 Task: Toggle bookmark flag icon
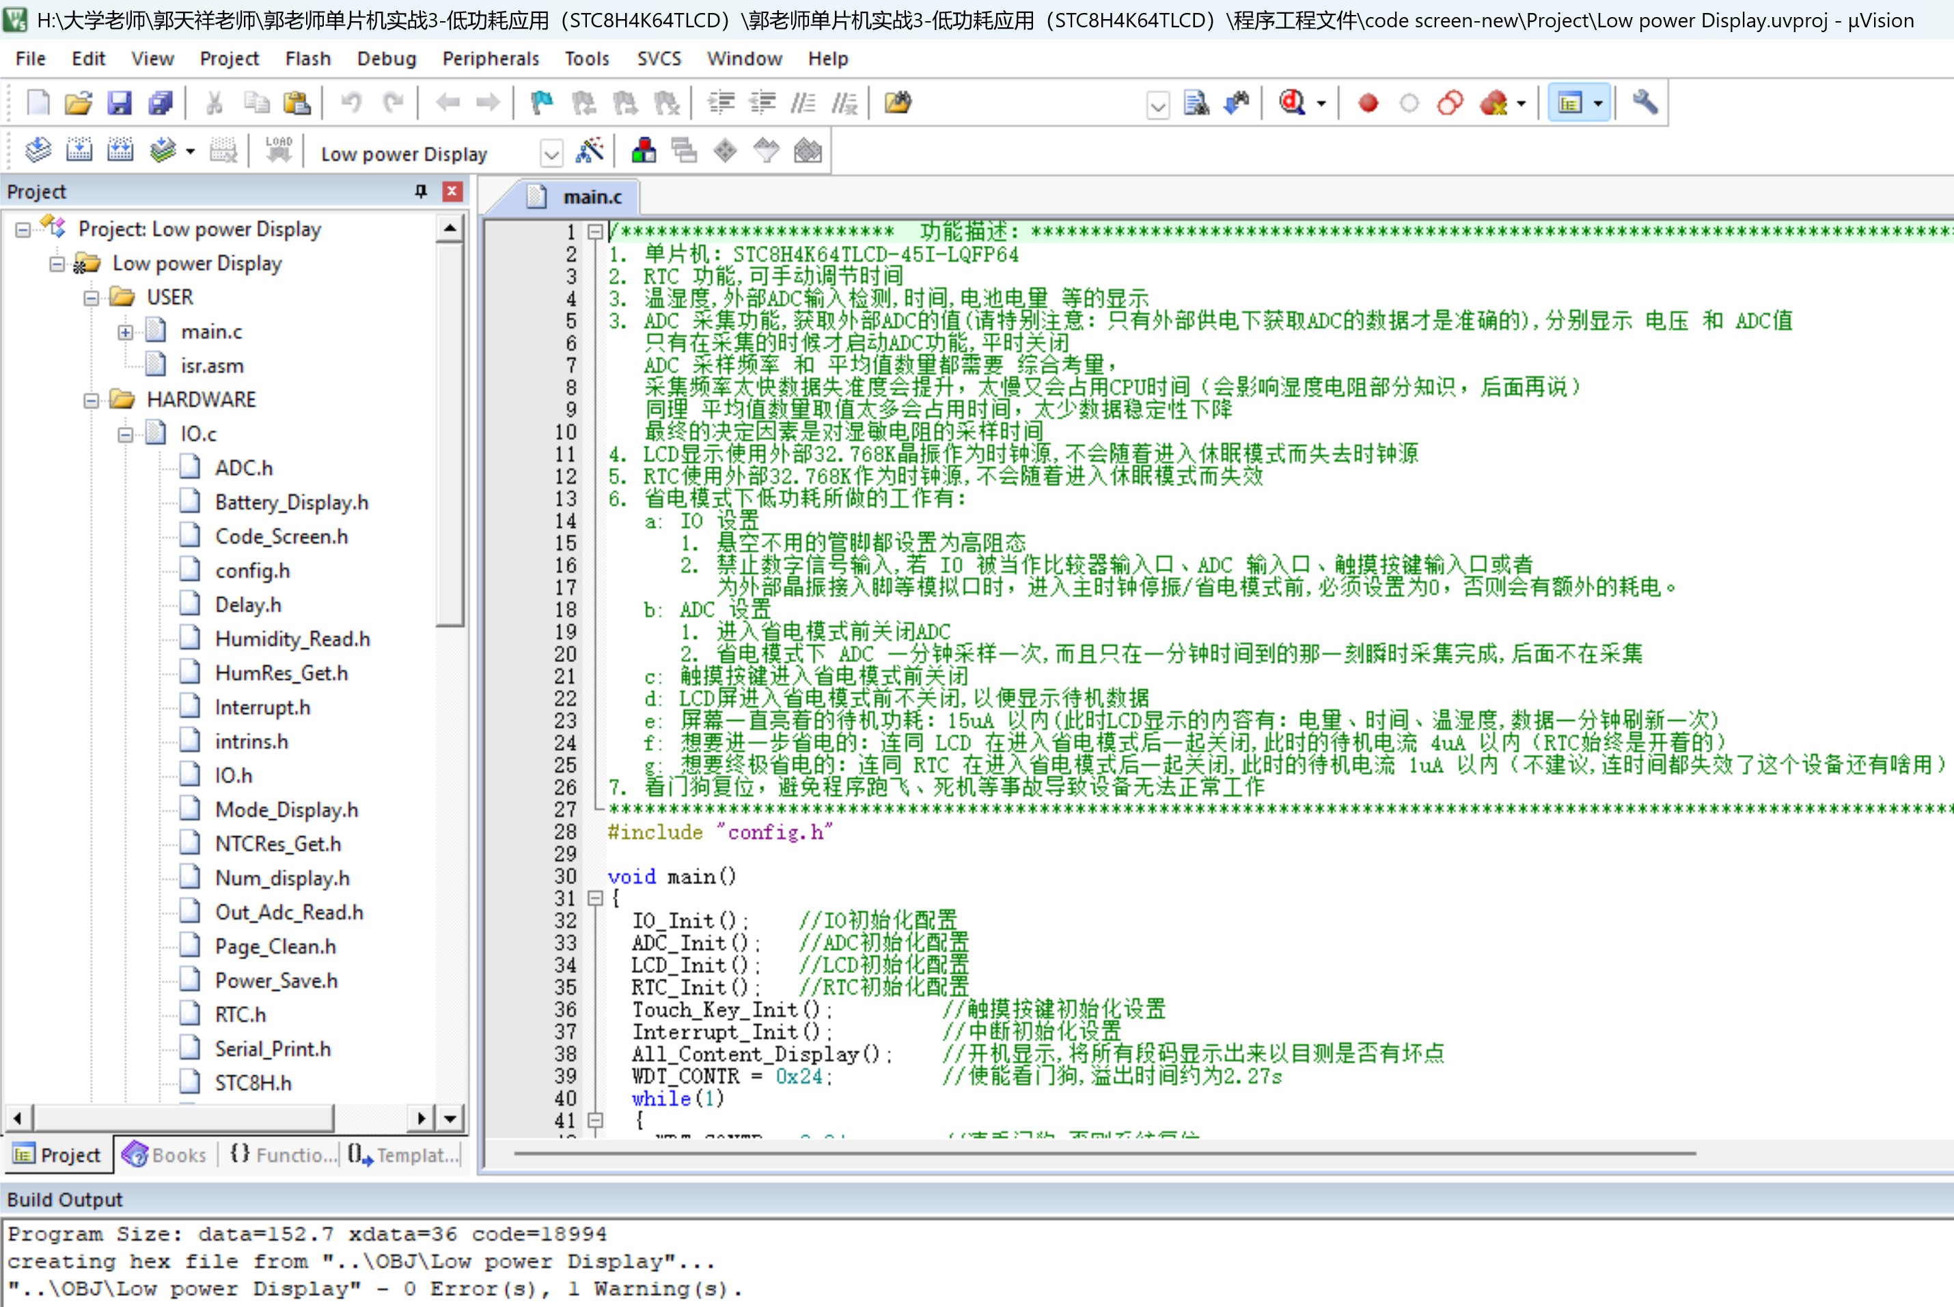coord(542,103)
